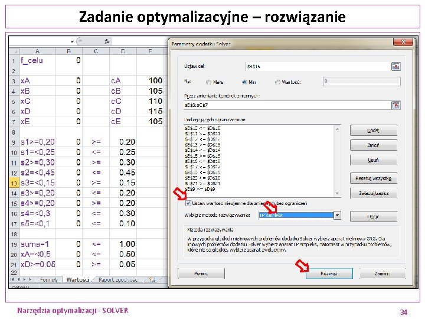Switch to the Formuły sheet tab
The height and width of the screenshot is (319, 425).
click(49, 279)
